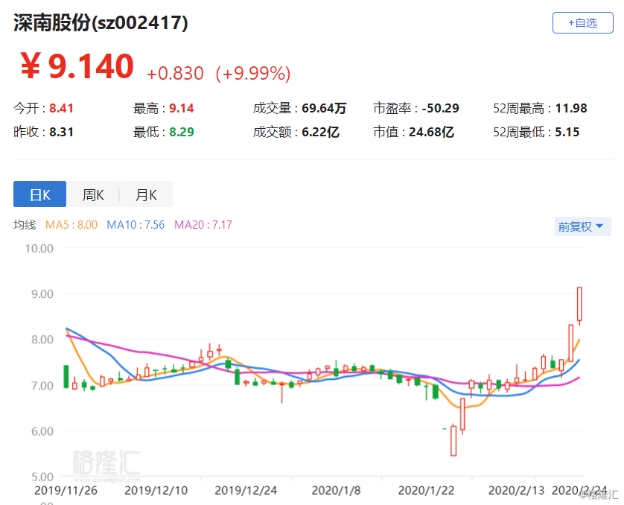Switch to the 周K weekly chart tab

click(x=93, y=194)
